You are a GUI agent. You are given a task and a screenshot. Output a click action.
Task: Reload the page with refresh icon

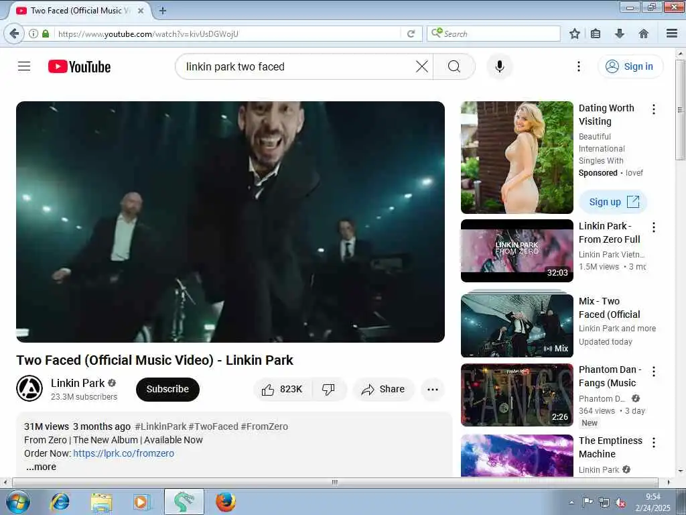point(411,34)
